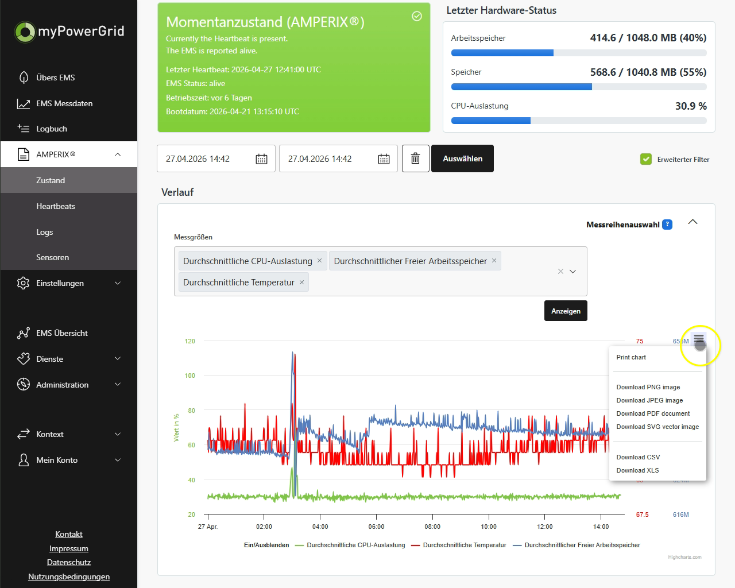Collapse the AMPERIX sidebar section
The width and height of the screenshot is (735, 588).
(x=118, y=154)
